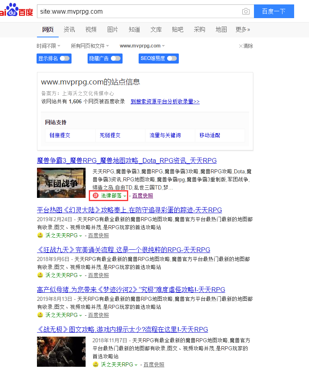The height and width of the screenshot is (370, 309).
Task: Open the 魔兽争霸3_魔兽RPG result title
Action: (127, 161)
